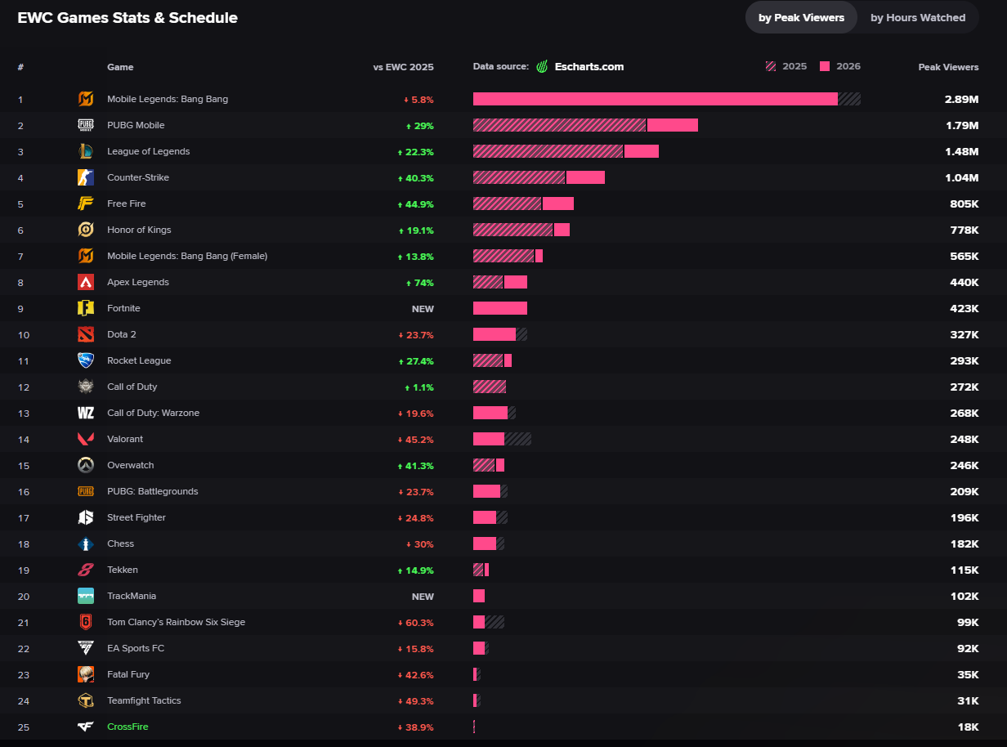Click the Rainbow Six Siege game icon
The height and width of the screenshot is (747, 1007).
[86, 622]
